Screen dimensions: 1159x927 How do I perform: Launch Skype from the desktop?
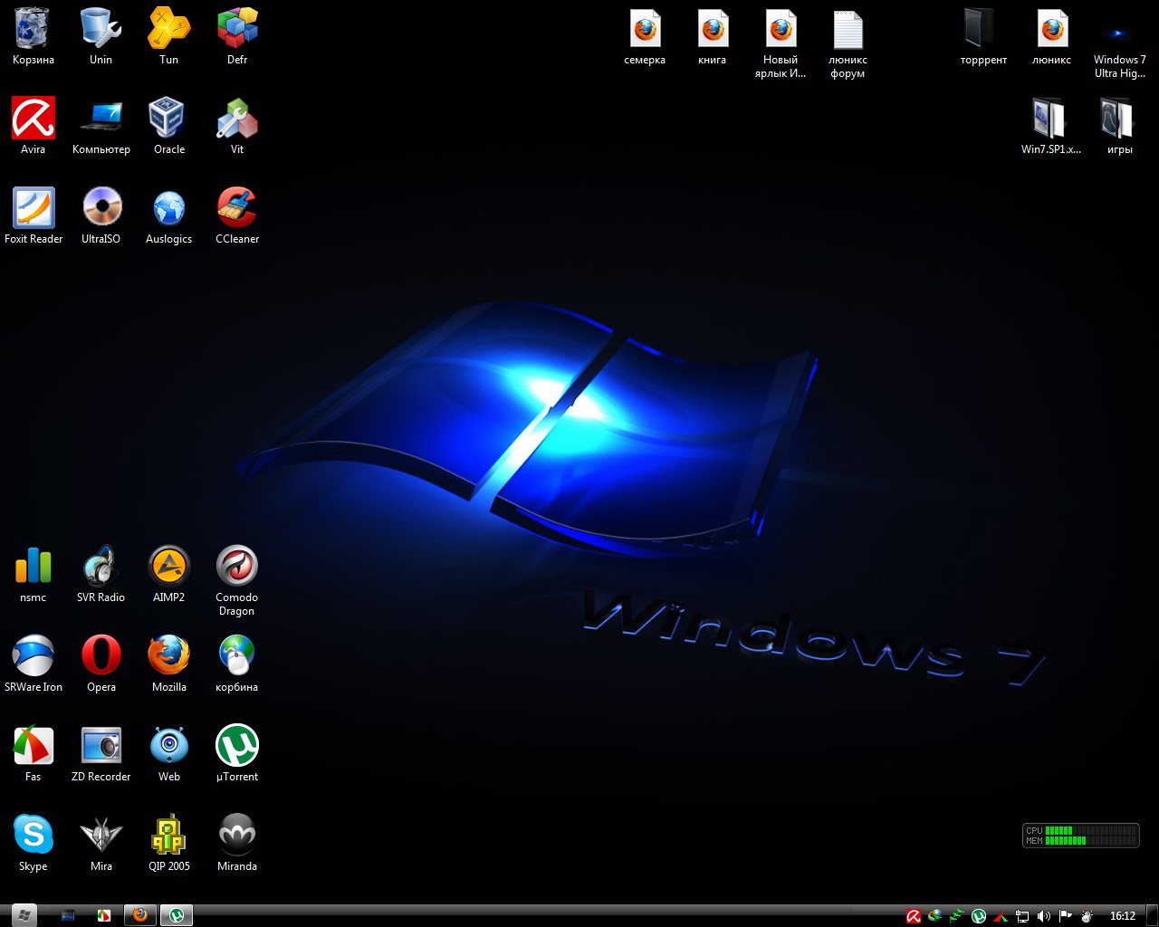(x=34, y=843)
